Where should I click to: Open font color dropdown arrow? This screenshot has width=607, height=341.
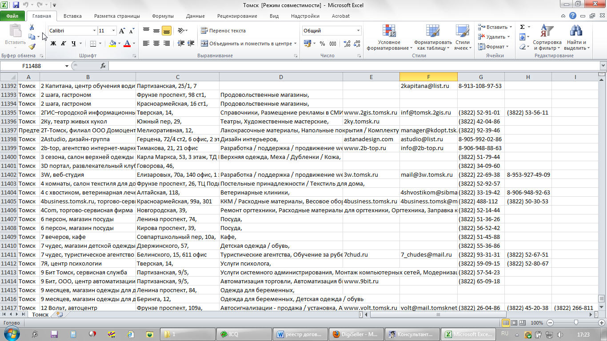point(134,44)
